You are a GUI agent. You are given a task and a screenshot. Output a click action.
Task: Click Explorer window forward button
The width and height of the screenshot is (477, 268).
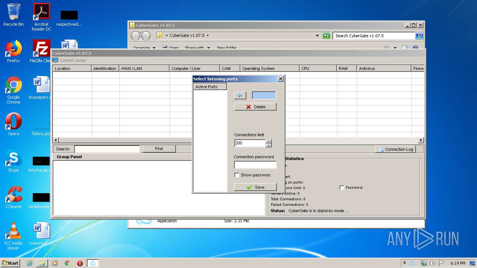coord(146,36)
